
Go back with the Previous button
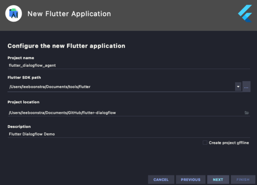pos(190,179)
